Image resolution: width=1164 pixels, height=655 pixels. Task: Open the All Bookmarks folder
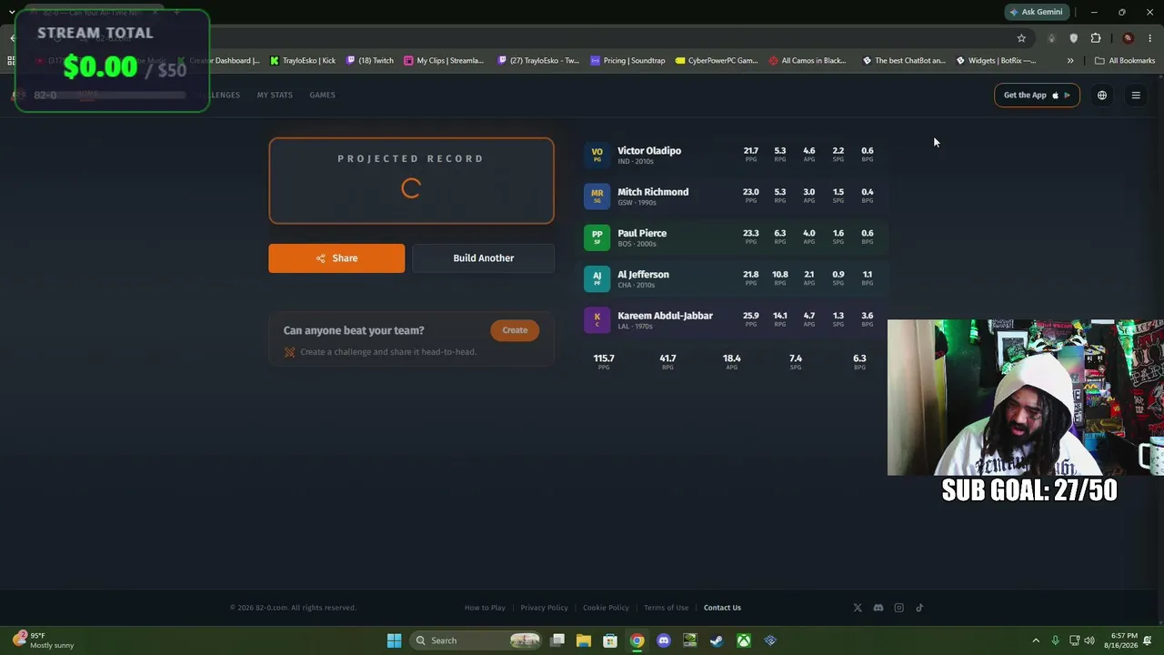(1125, 61)
